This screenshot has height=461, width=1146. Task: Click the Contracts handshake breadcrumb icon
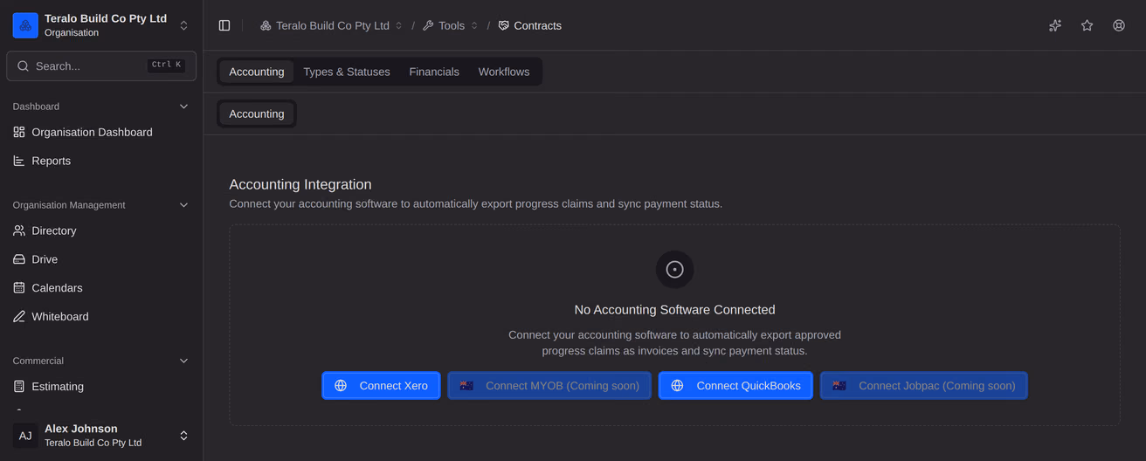(x=504, y=25)
